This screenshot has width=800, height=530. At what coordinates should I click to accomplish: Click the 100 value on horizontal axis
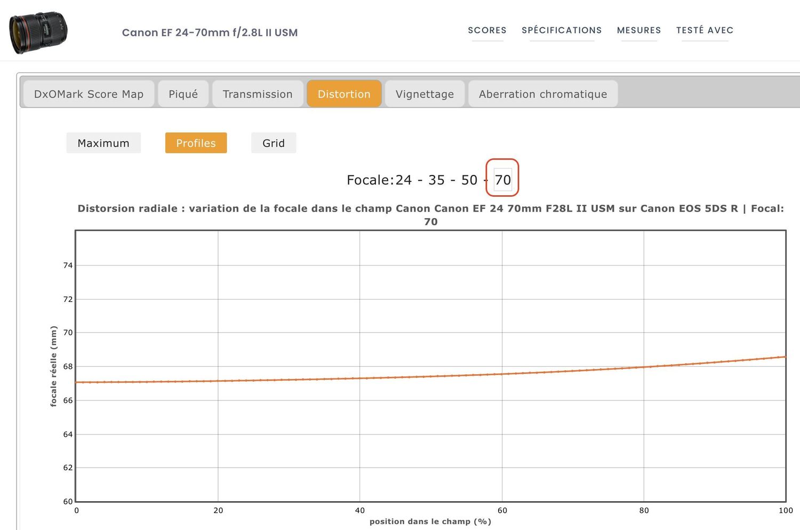(x=786, y=510)
